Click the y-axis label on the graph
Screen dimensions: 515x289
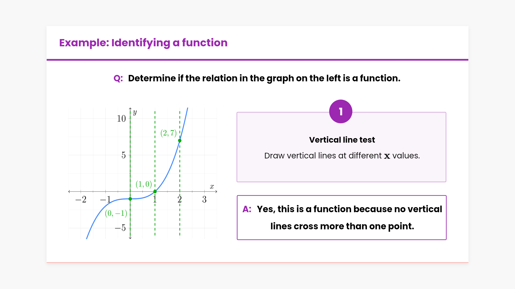(135, 112)
